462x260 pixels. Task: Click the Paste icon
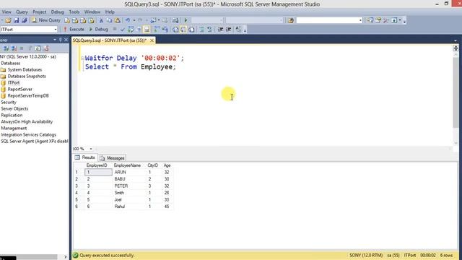pyautogui.click(x=117, y=20)
